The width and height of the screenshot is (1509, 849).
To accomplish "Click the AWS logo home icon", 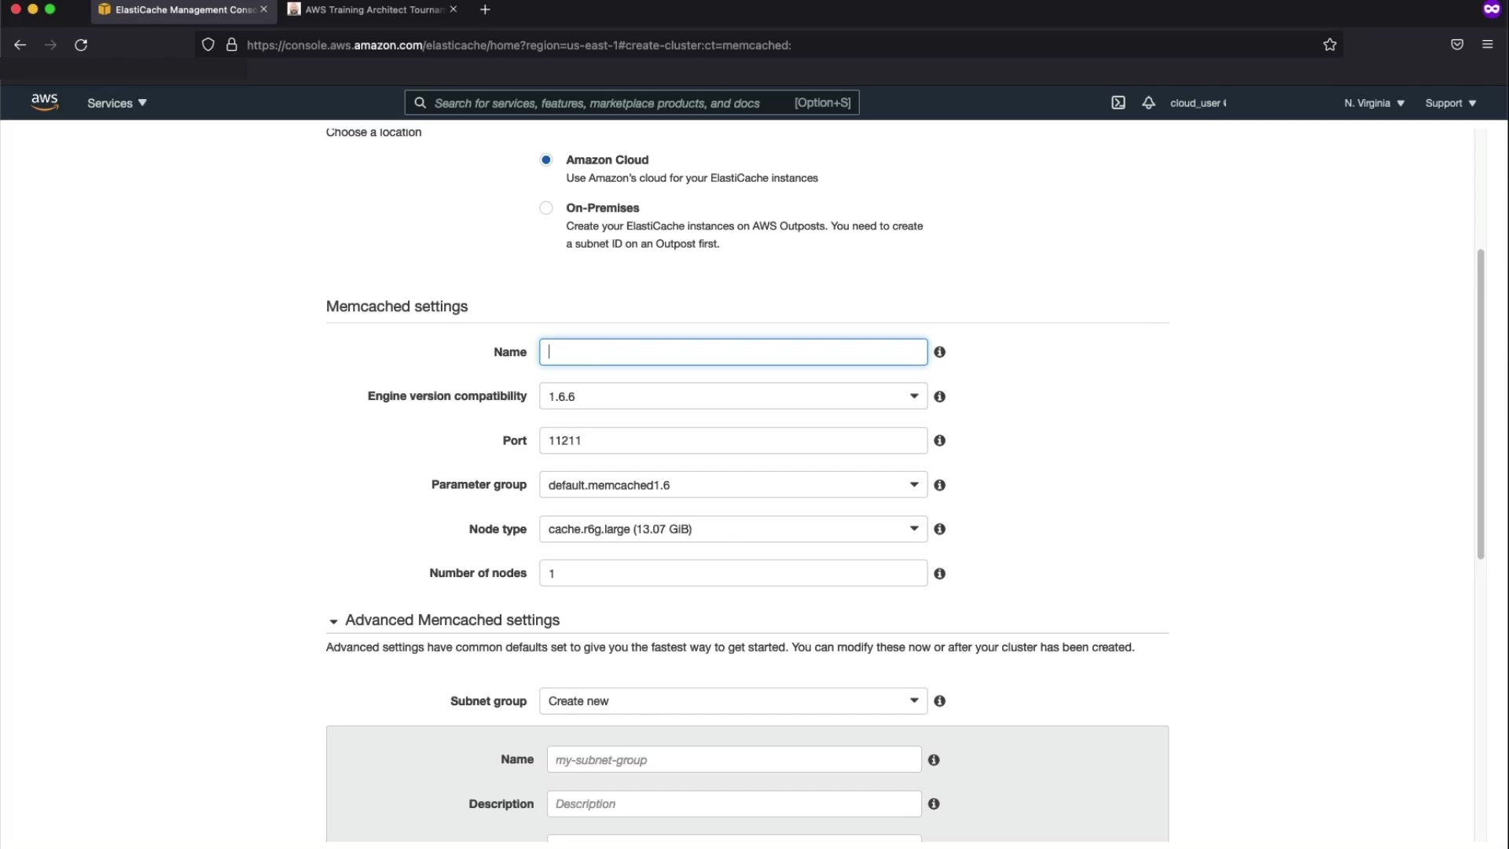I will tap(45, 102).
